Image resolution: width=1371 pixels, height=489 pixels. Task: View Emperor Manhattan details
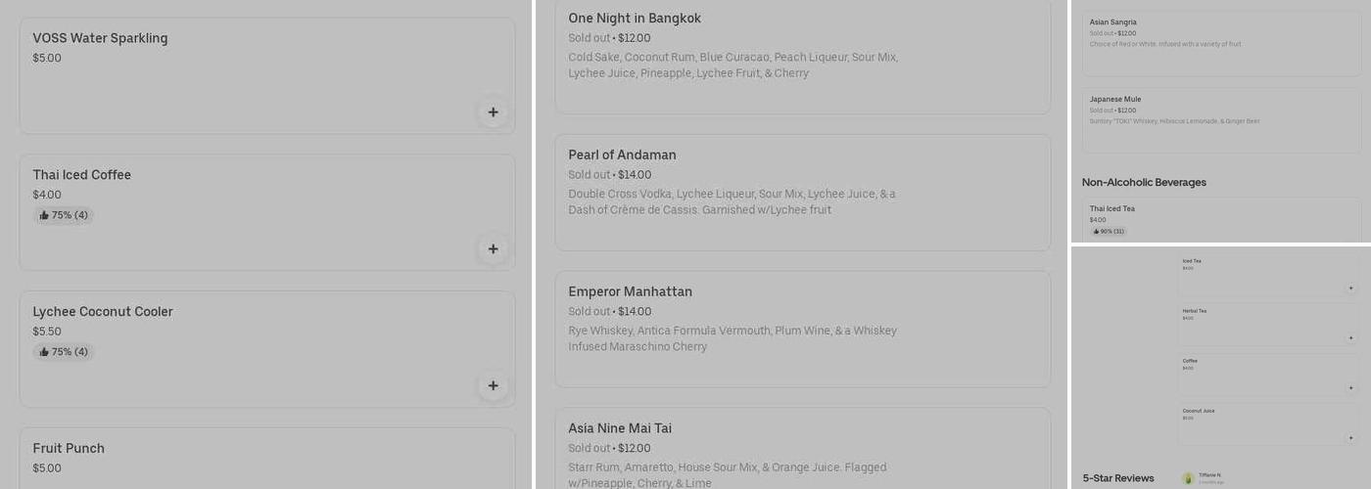[x=802, y=329]
